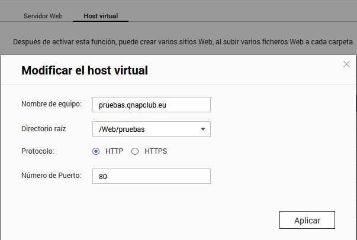Choose the HTTPS protocol radio button
Screen dimensions: 357x240
click(x=135, y=151)
